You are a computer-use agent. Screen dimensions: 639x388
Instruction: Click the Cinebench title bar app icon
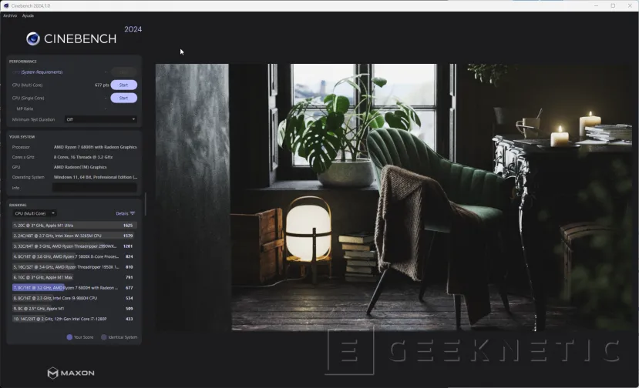(6, 5)
